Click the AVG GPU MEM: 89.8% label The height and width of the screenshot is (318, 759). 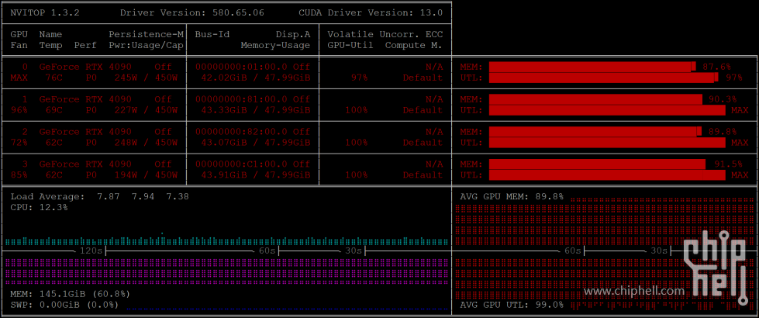[512, 196]
